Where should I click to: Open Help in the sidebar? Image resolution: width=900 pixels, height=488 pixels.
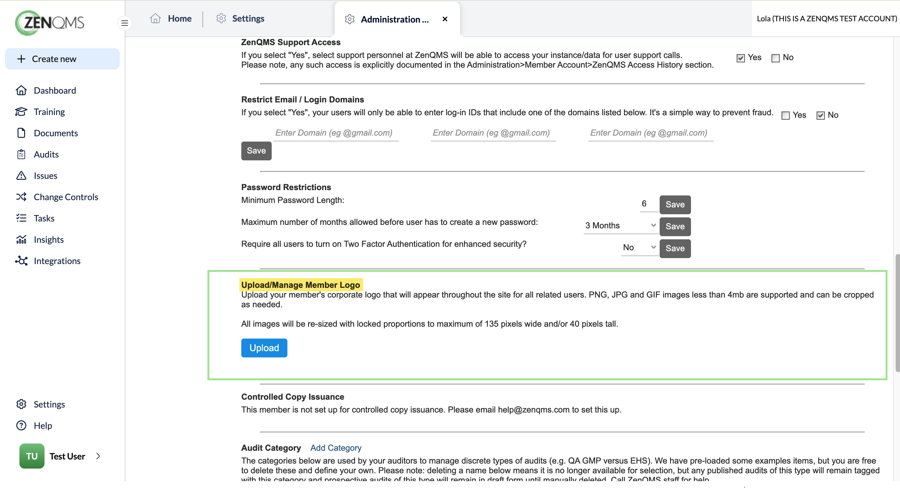point(43,425)
